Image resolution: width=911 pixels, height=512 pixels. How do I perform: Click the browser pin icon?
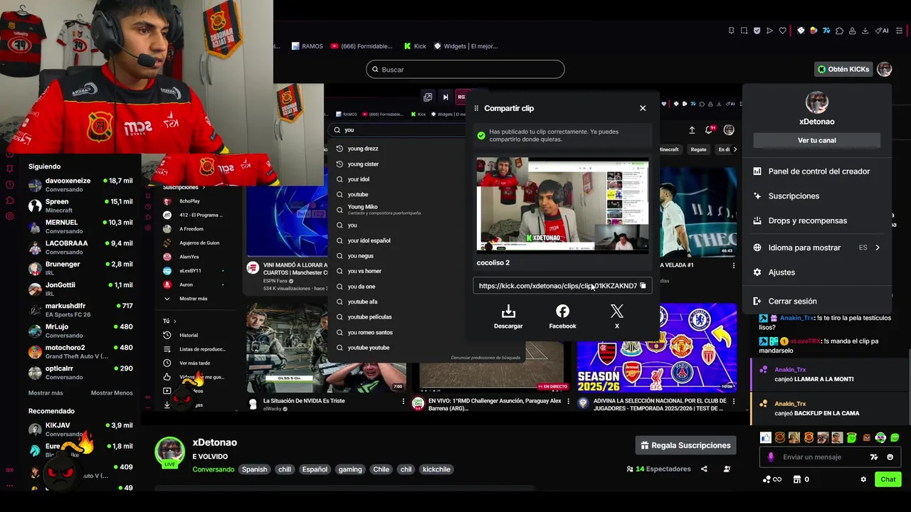[731, 31]
